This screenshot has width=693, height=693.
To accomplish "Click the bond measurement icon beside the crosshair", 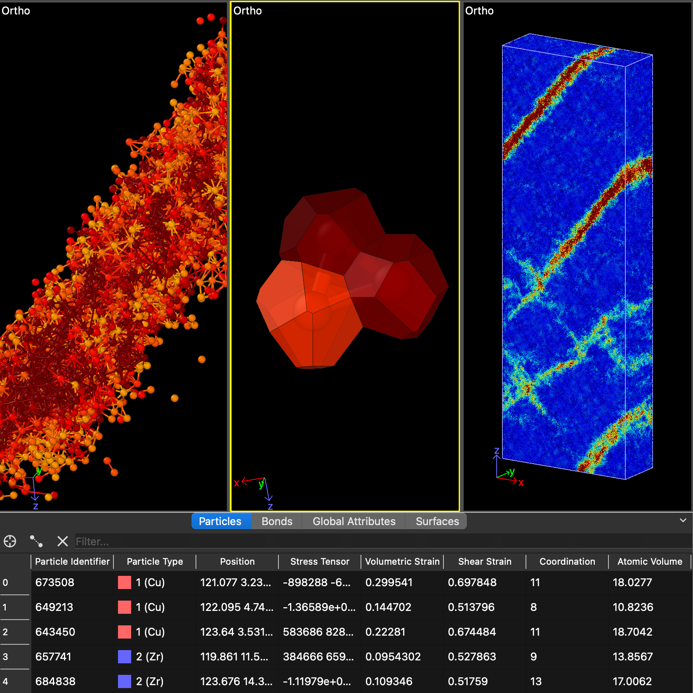I will click(x=36, y=541).
